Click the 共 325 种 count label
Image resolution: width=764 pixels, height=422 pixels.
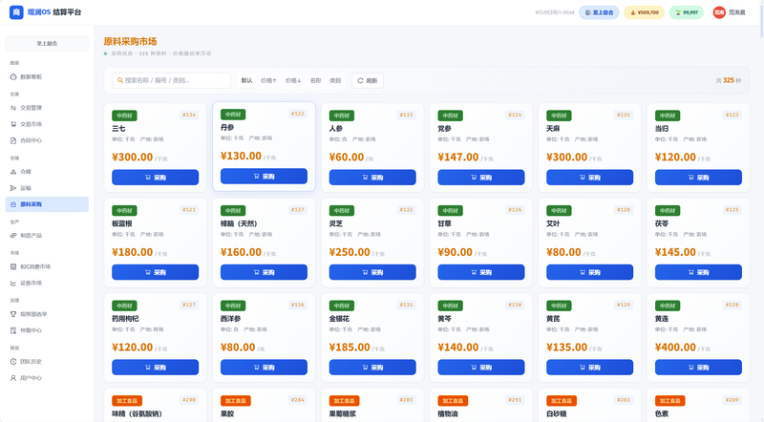click(x=729, y=80)
